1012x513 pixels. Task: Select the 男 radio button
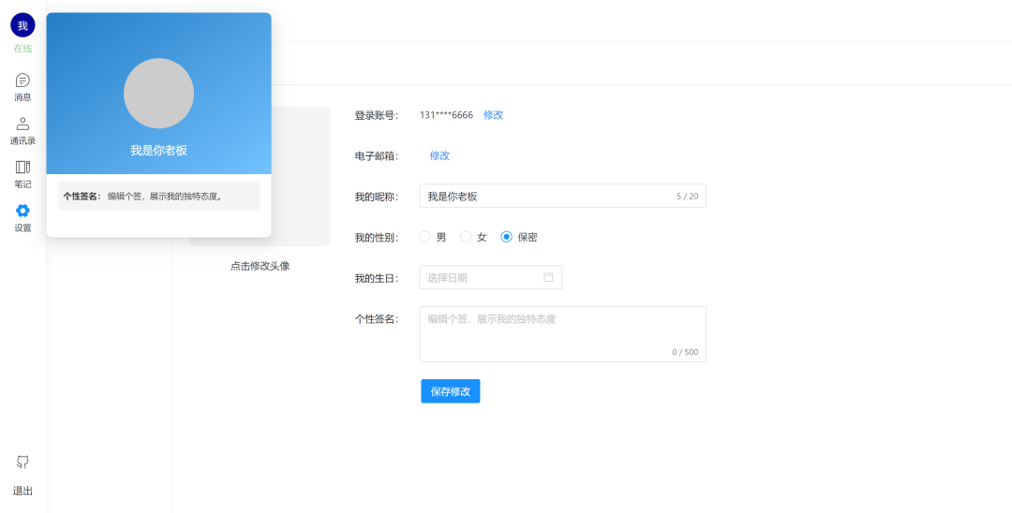click(424, 237)
